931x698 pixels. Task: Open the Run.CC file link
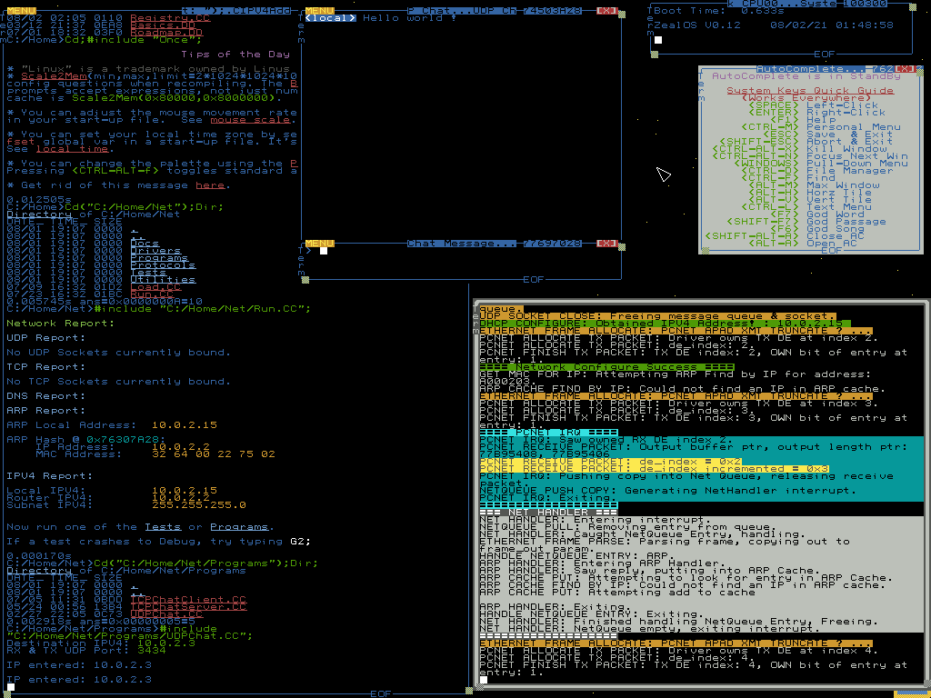pyautogui.click(x=152, y=294)
